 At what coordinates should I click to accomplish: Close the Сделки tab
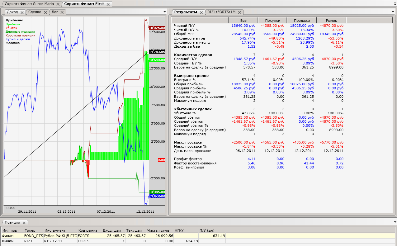tap(45, 12)
